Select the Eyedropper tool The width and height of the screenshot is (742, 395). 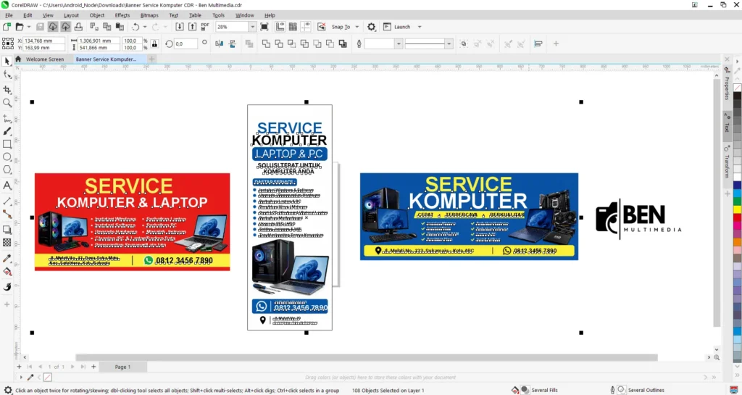7,258
